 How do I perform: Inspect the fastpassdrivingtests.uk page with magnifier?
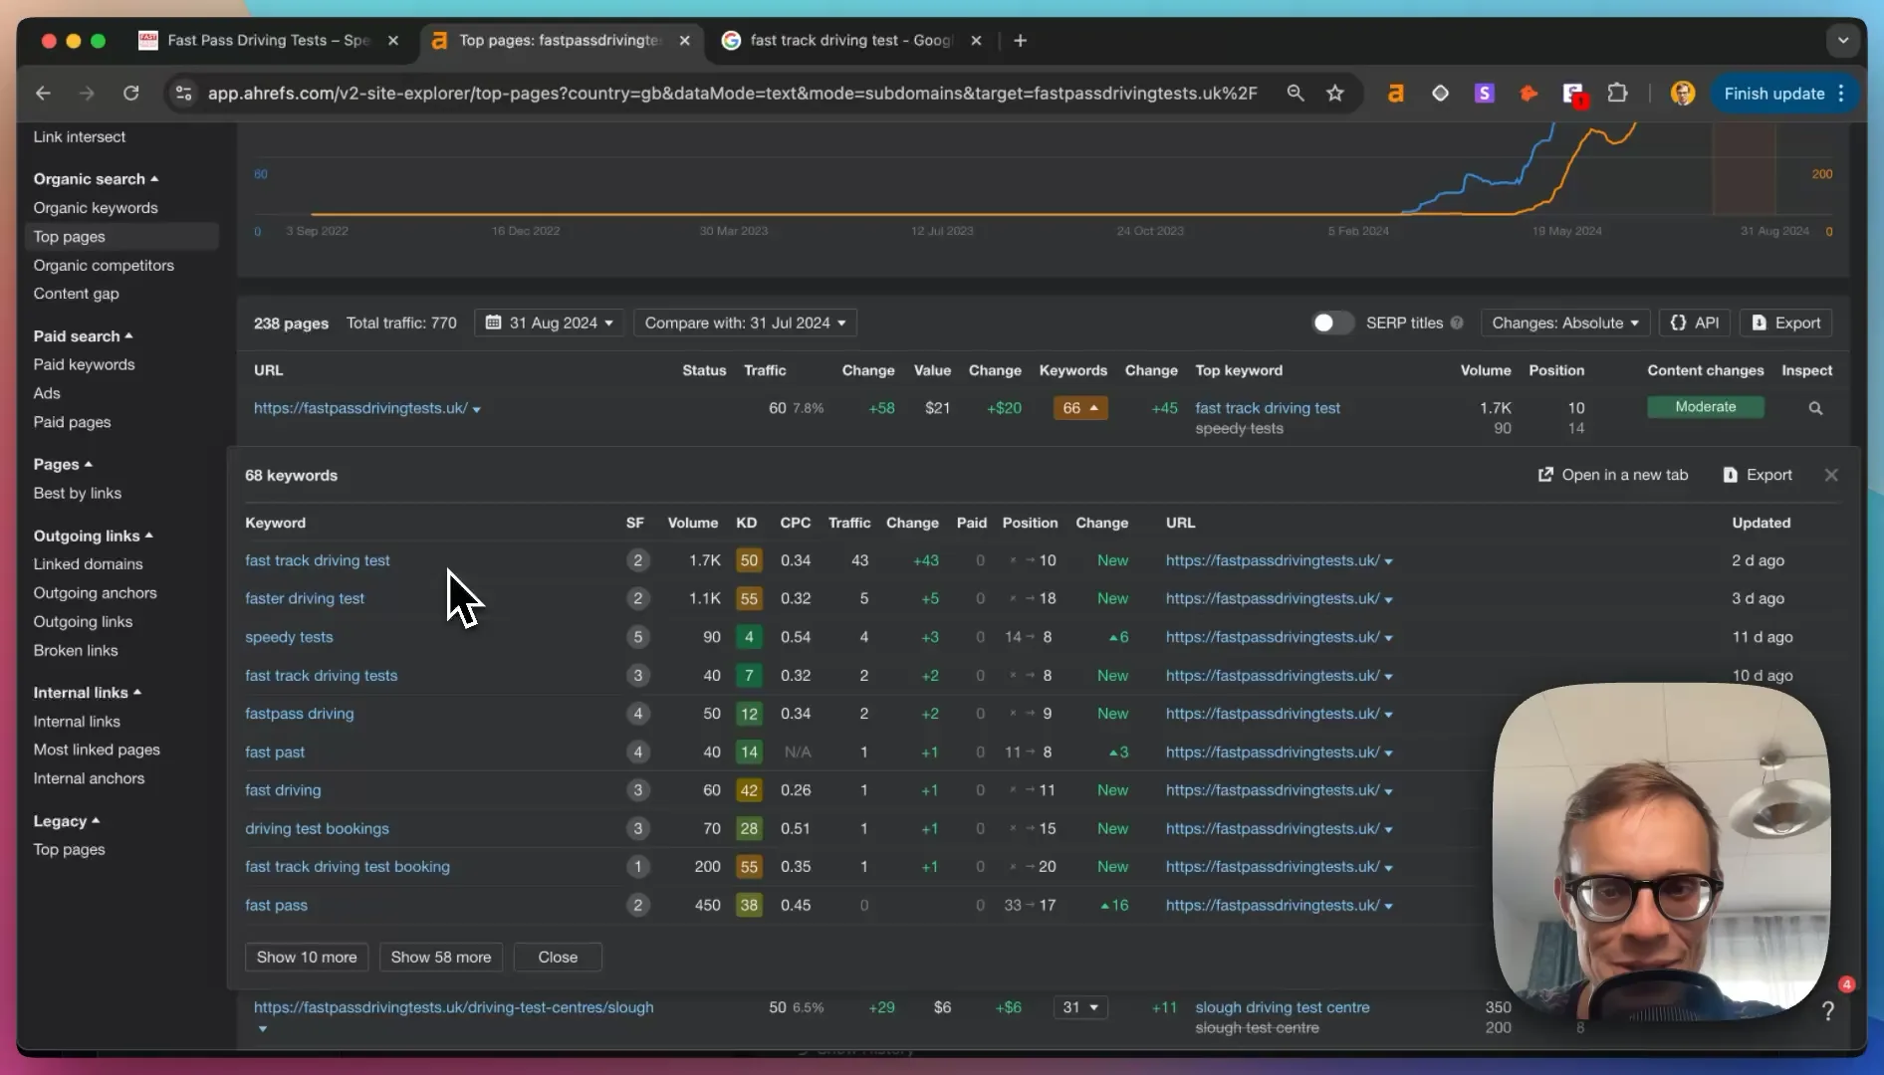pyautogui.click(x=1815, y=408)
